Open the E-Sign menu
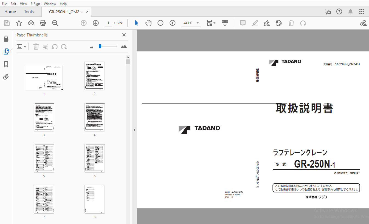The height and width of the screenshot is (224, 369). point(35,4)
